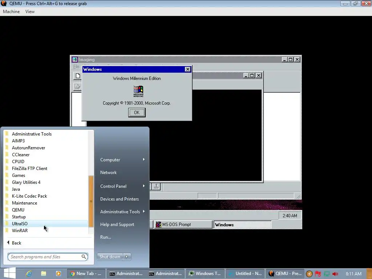Switch to Chrome New Tab taskbar button
The width and height of the screenshot is (372, 279).
pos(86,274)
